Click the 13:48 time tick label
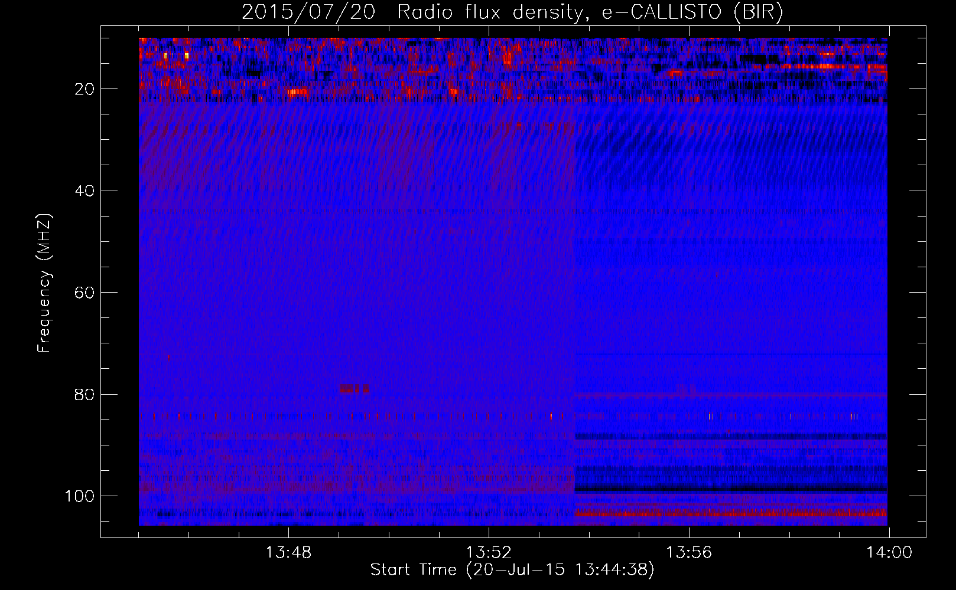Screen dimensions: 956x590 coord(288,553)
